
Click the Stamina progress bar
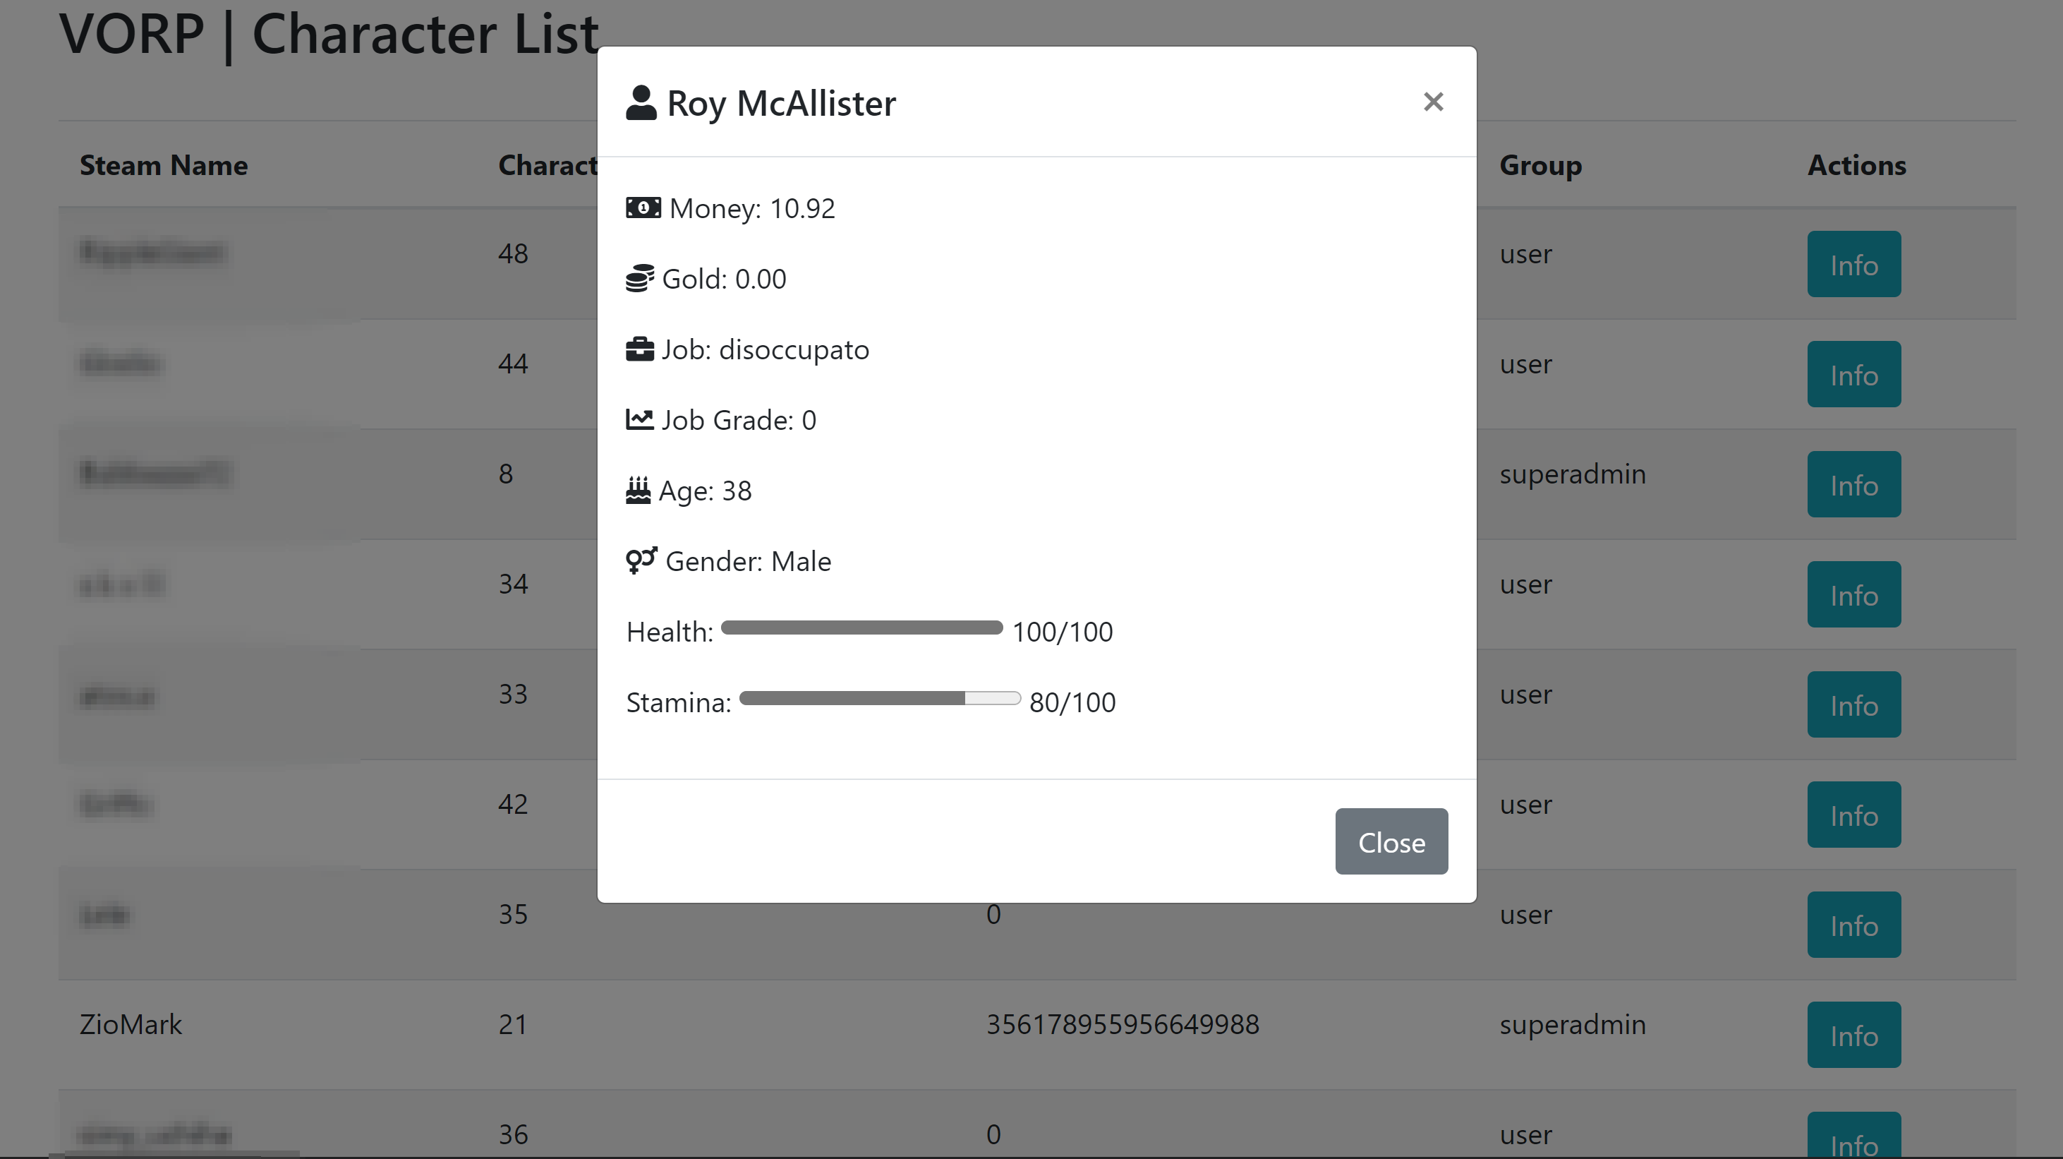tap(880, 699)
